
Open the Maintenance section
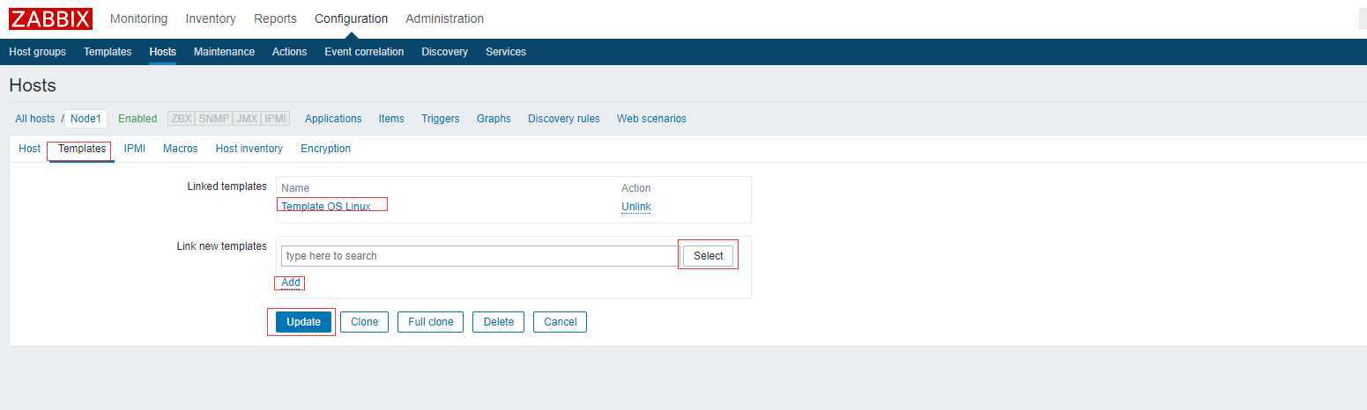coord(224,52)
